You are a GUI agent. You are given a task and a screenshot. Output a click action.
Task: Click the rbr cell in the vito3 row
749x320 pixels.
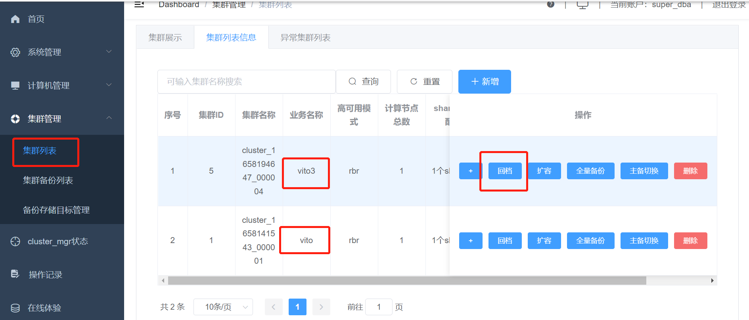(354, 171)
